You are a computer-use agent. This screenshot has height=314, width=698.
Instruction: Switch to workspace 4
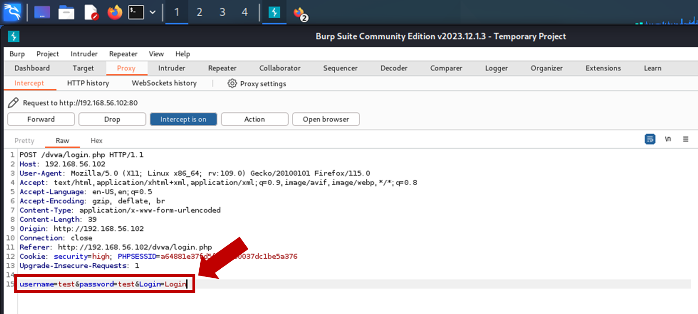[x=245, y=13]
